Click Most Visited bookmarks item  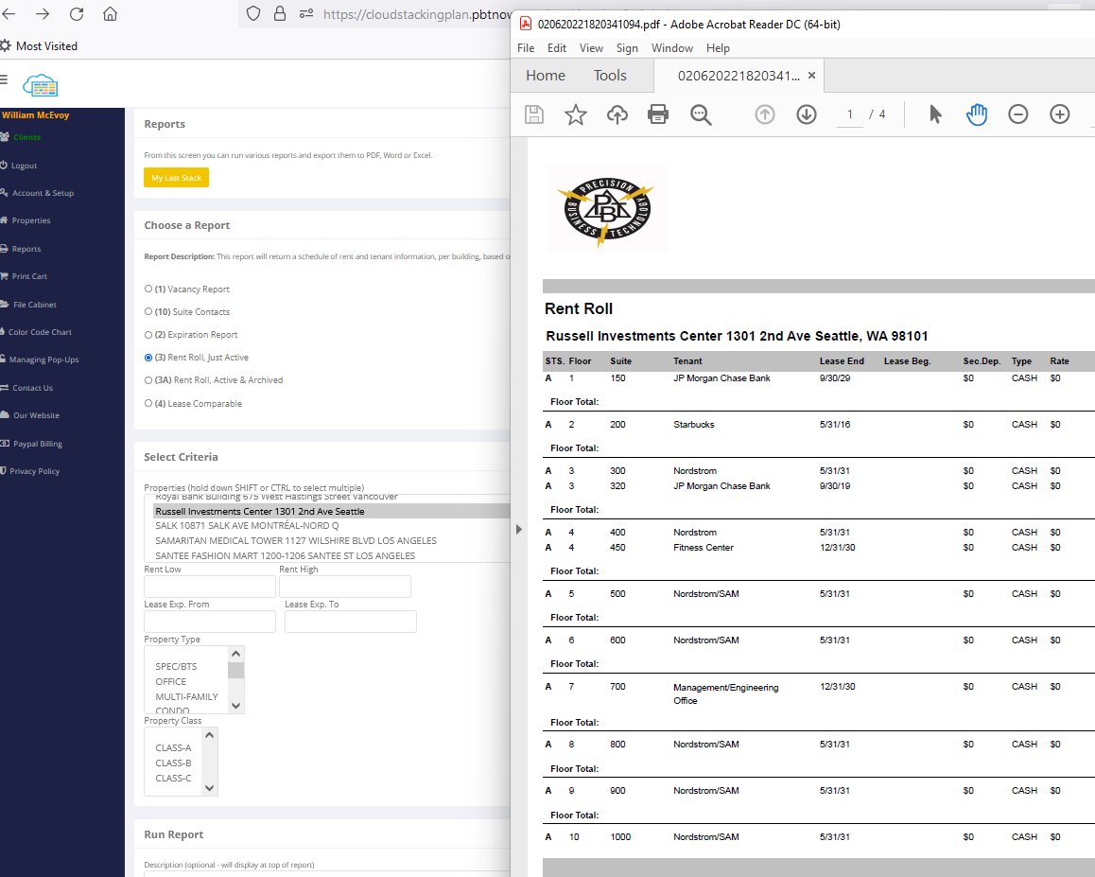[x=39, y=46]
